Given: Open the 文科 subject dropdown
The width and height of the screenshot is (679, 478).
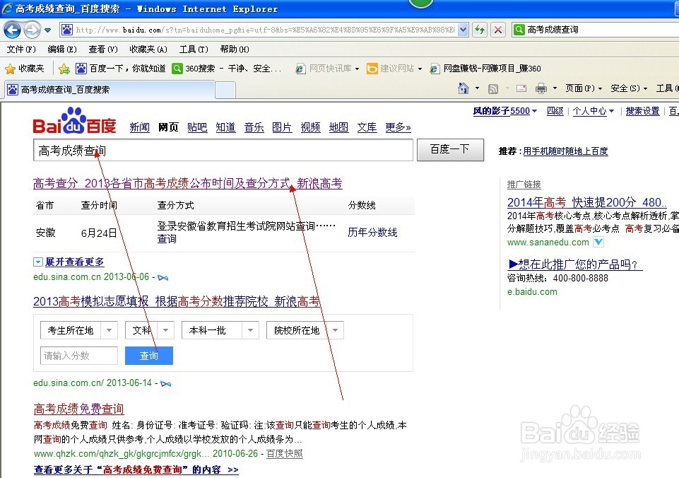Looking at the screenshot, I should coord(149,330).
